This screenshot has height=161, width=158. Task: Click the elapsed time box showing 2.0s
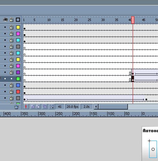(87, 107)
